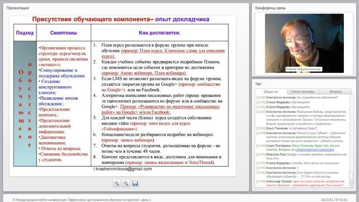Click the presenter webcam video
359x202 pixels.
click(x=304, y=43)
